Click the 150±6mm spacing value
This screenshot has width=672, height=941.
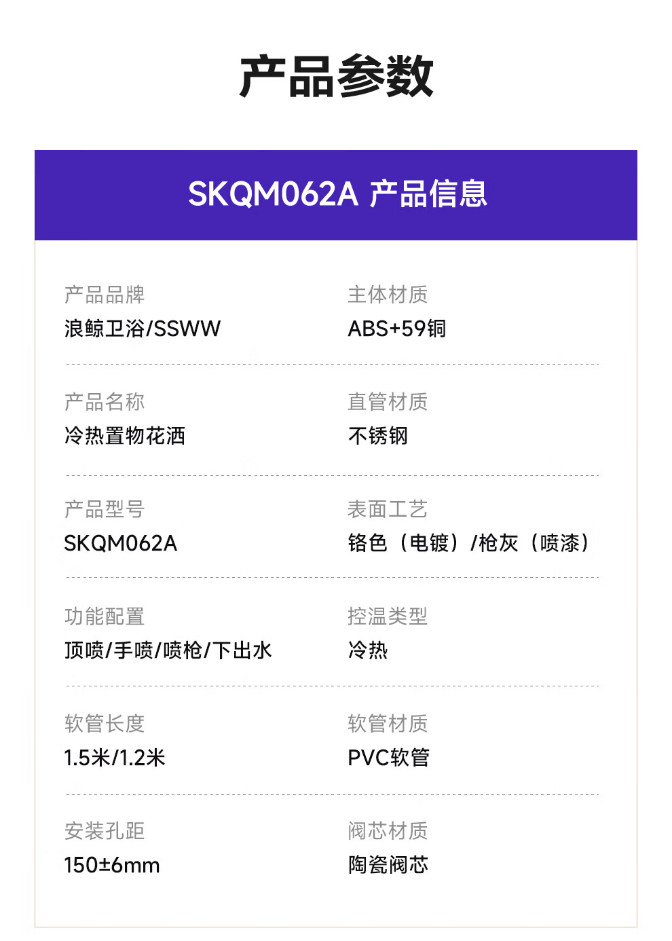point(112,865)
